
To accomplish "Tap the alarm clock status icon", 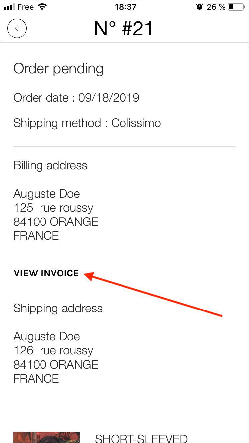I will (199, 7).
